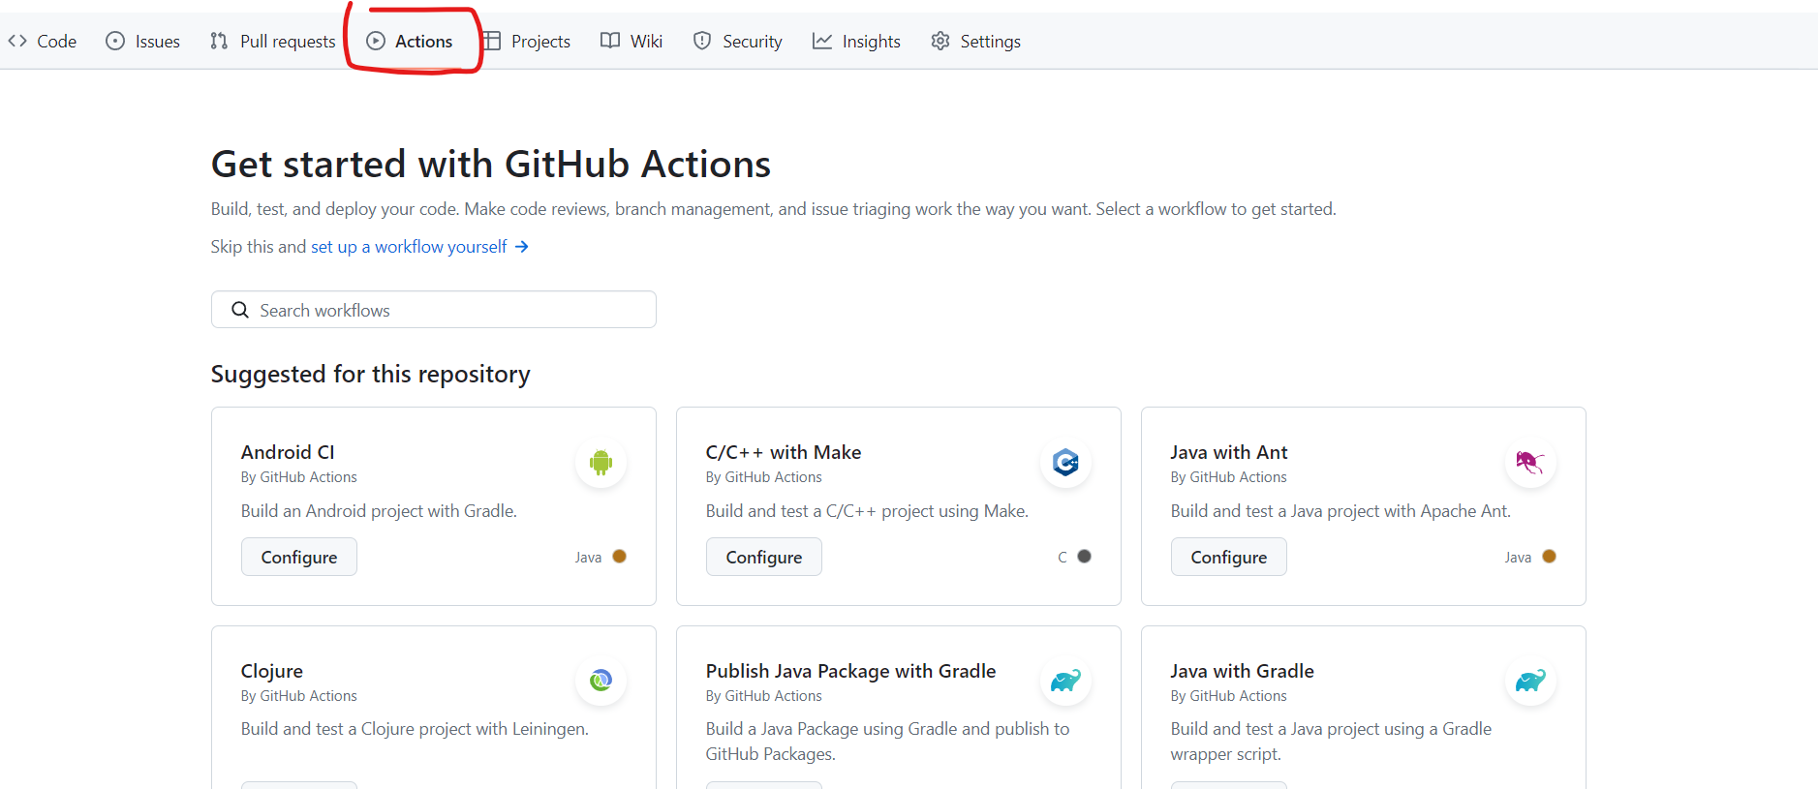1818x789 pixels.
Task: Click the Wiki book icon
Action: [610, 41]
